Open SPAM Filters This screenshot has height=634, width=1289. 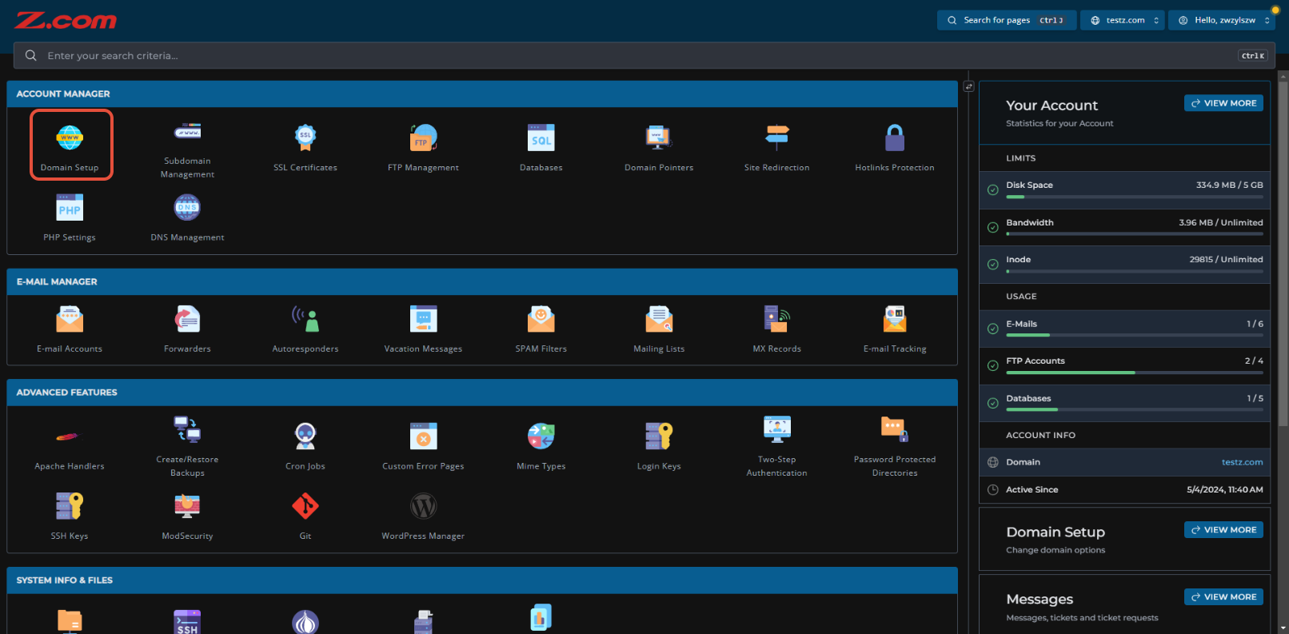coord(541,329)
